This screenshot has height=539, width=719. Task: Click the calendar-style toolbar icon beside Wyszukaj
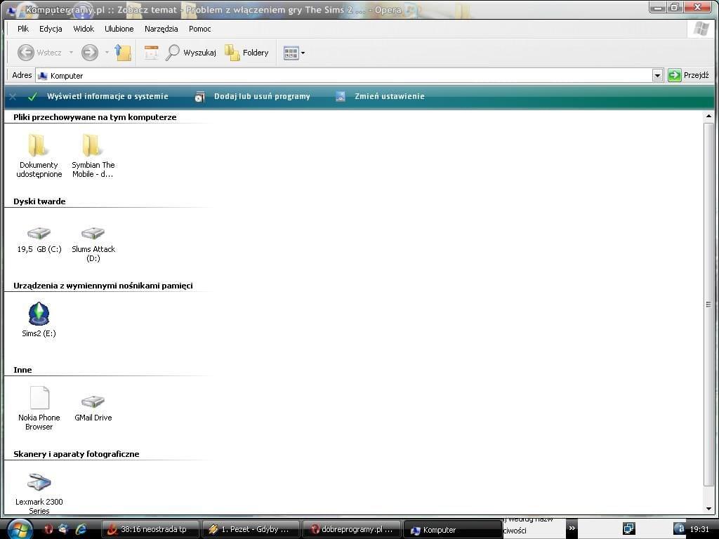(x=151, y=53)
